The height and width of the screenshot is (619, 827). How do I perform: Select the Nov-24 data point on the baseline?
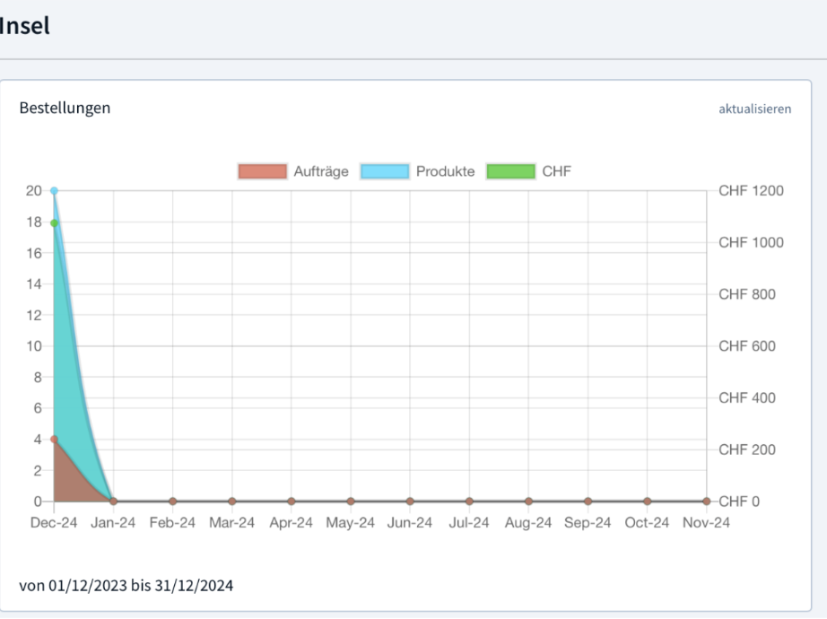[706, 501]
